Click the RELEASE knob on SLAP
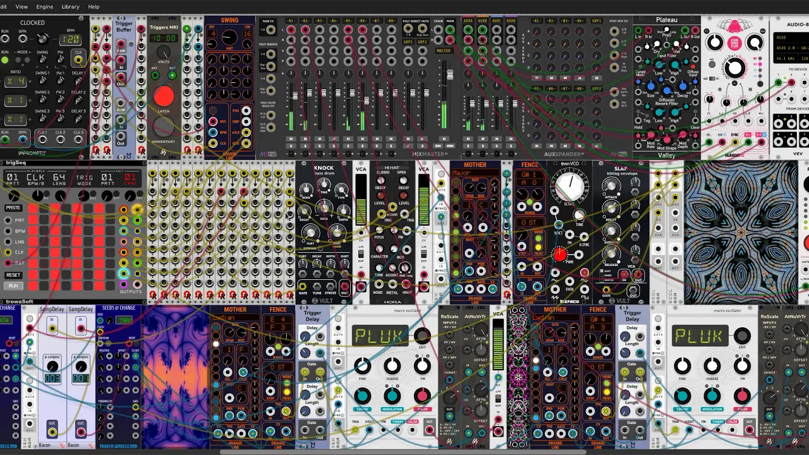The image size is (809, 455). click(x=611, y=253)
